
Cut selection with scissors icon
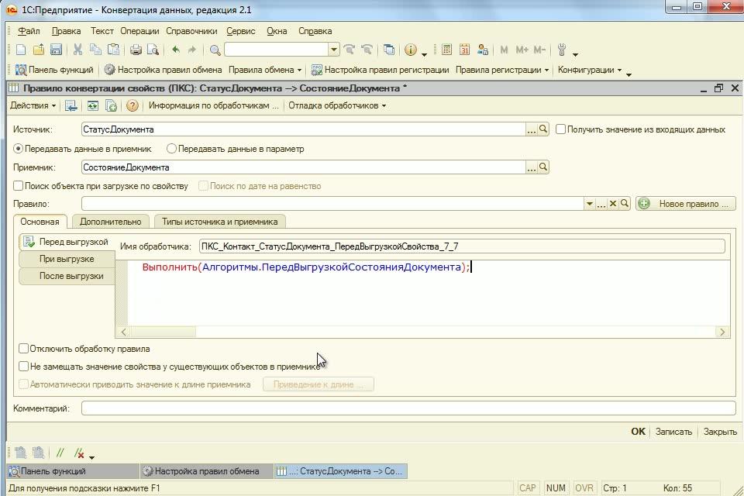pos(77,50)
